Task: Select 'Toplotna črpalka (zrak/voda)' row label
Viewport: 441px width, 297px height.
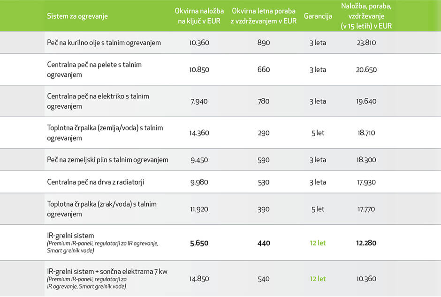Action: click(102, 209)
